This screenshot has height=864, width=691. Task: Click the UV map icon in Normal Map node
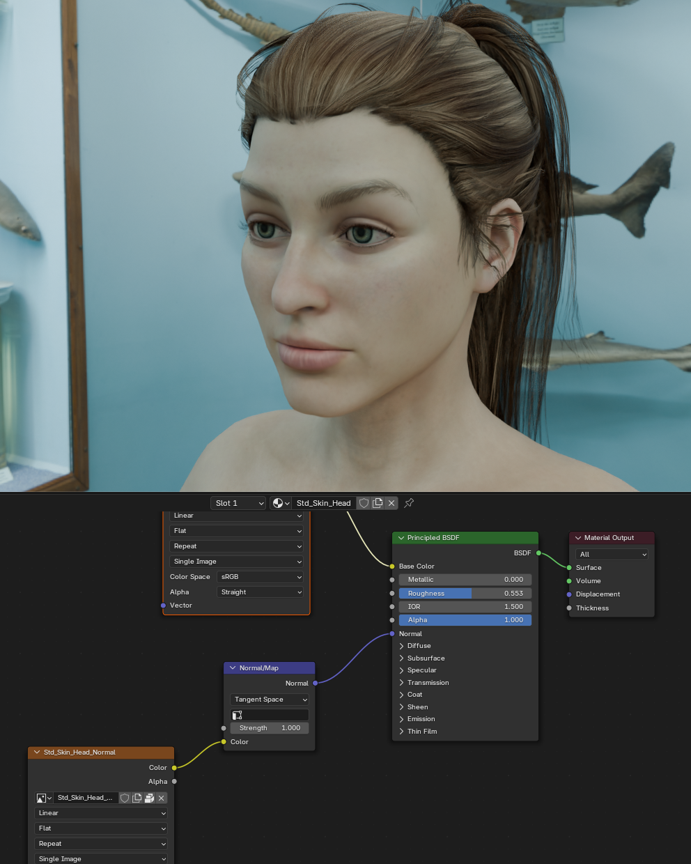(237, 715)
